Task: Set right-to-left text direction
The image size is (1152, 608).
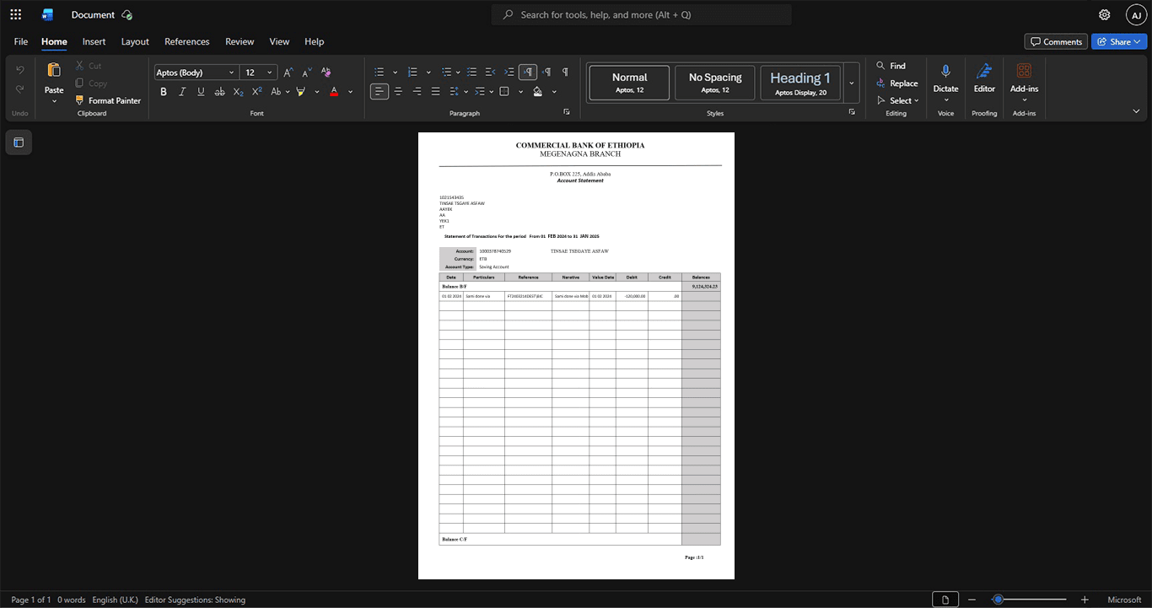Action: tap(546, 73)
